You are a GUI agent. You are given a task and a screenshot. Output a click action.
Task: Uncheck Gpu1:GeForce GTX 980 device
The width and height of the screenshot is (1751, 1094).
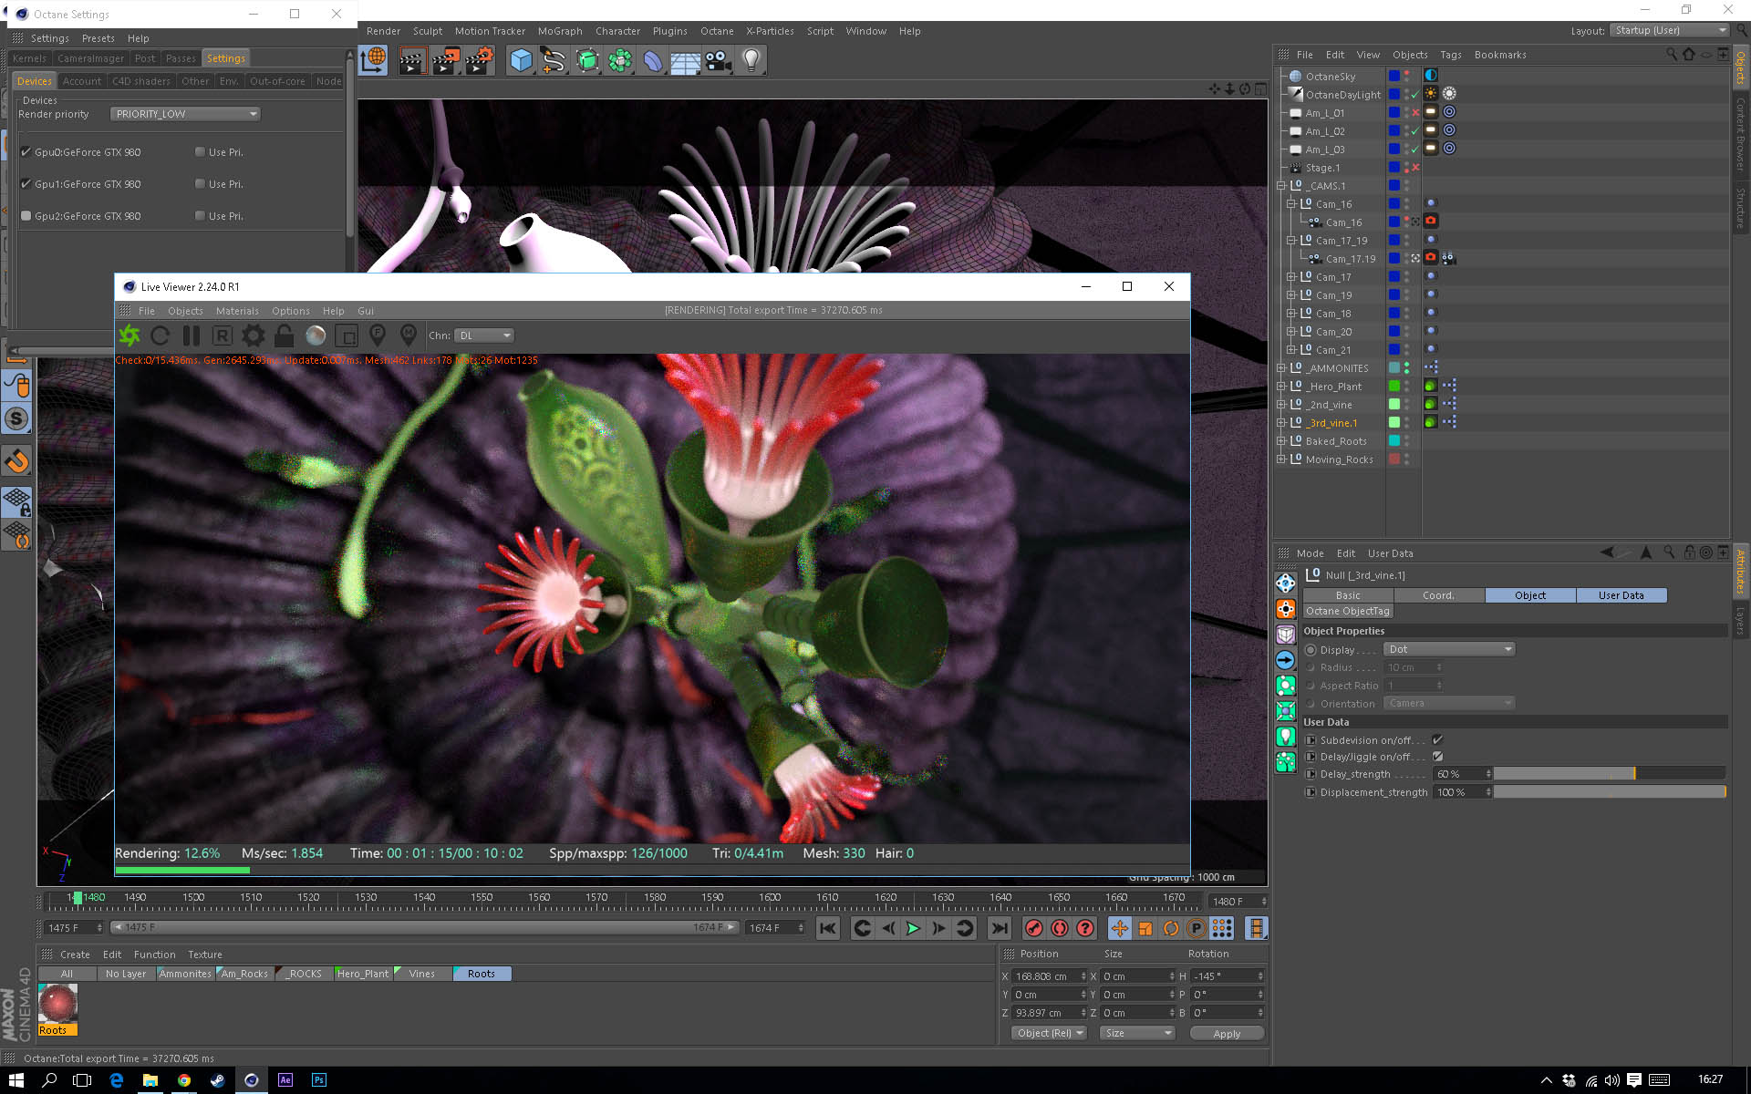[x=26, y=184]
